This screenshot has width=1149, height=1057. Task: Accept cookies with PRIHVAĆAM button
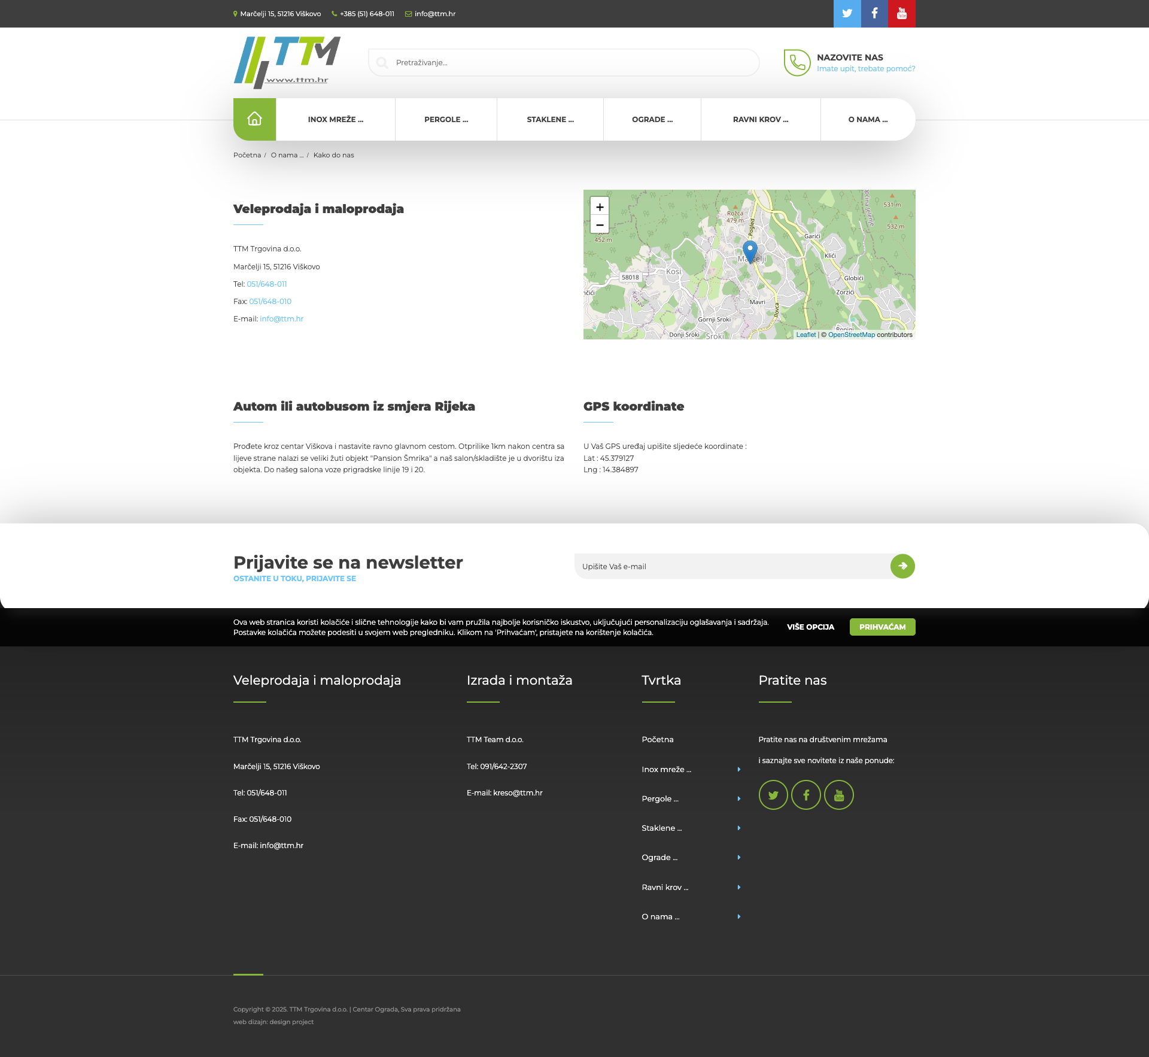coord(882,627)
